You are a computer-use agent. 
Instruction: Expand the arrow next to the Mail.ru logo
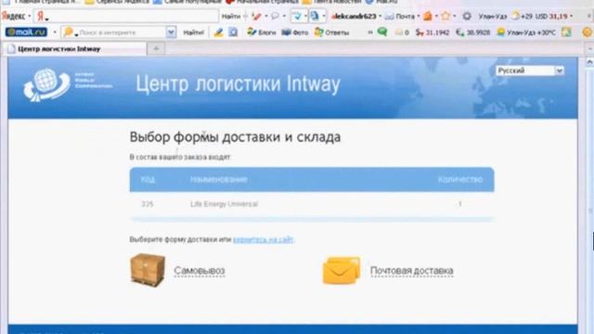(x=55, y=32)
